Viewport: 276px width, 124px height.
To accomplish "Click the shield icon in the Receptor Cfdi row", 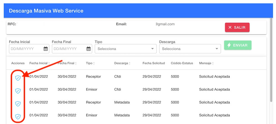I will click(x=18, y=78).
